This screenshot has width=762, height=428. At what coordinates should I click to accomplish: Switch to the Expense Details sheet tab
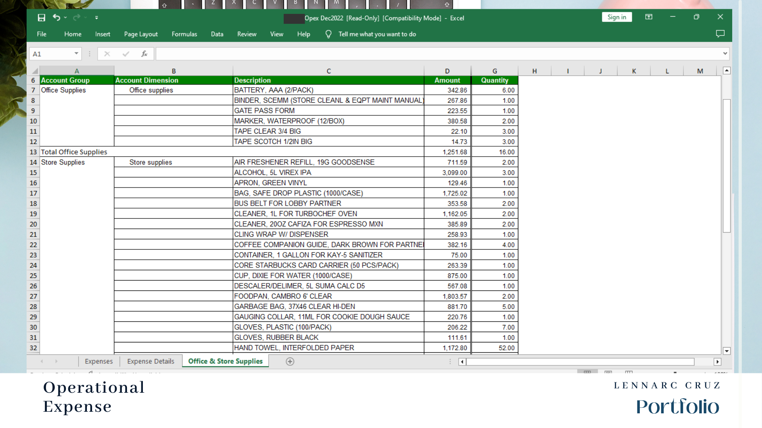point(151,361)
